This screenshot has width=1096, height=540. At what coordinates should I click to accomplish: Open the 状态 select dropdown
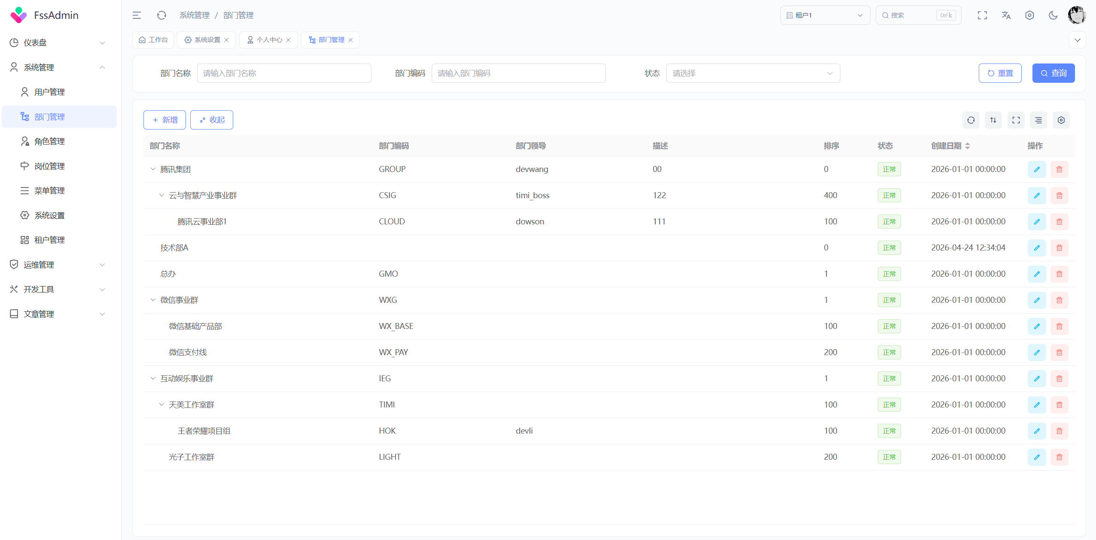click(752, 73)
